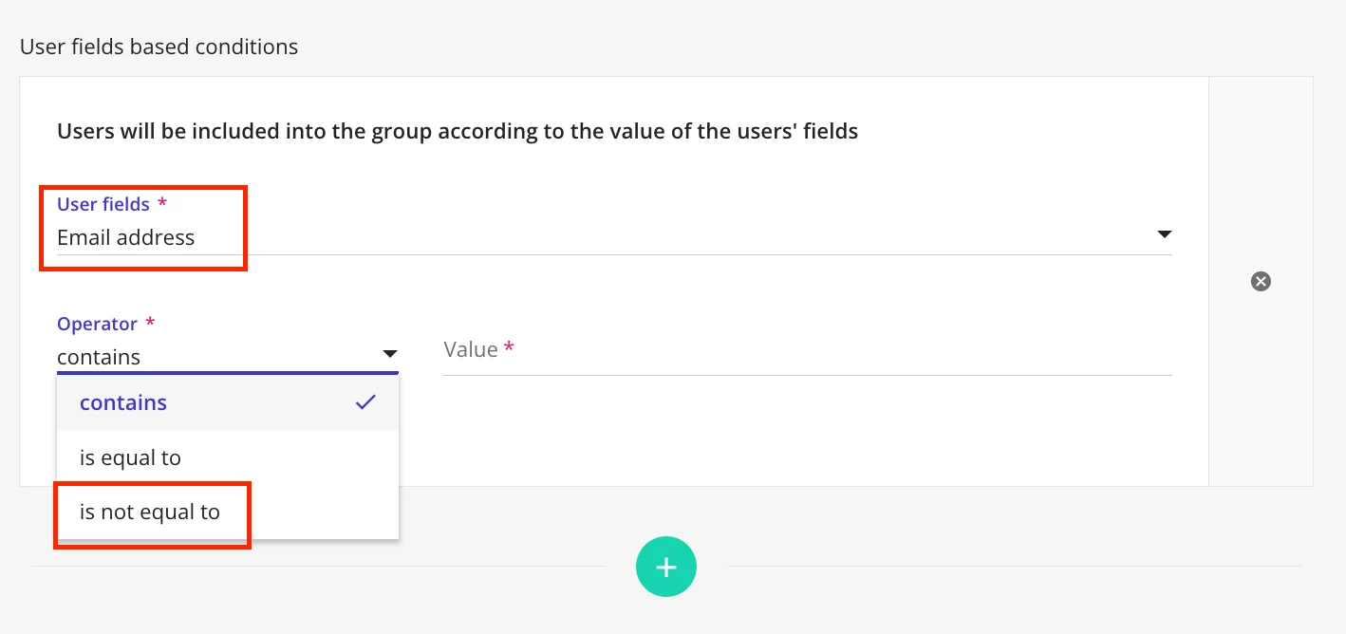The height and width of the screenshot is (634, 1346).
Task: Pick the highlighted "contains" list option
Action: tap(123, 402)
